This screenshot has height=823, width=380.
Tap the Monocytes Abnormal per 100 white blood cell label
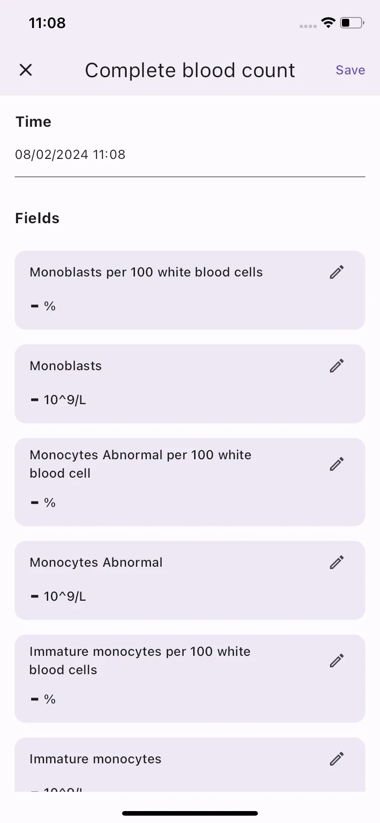click(140, 464)
